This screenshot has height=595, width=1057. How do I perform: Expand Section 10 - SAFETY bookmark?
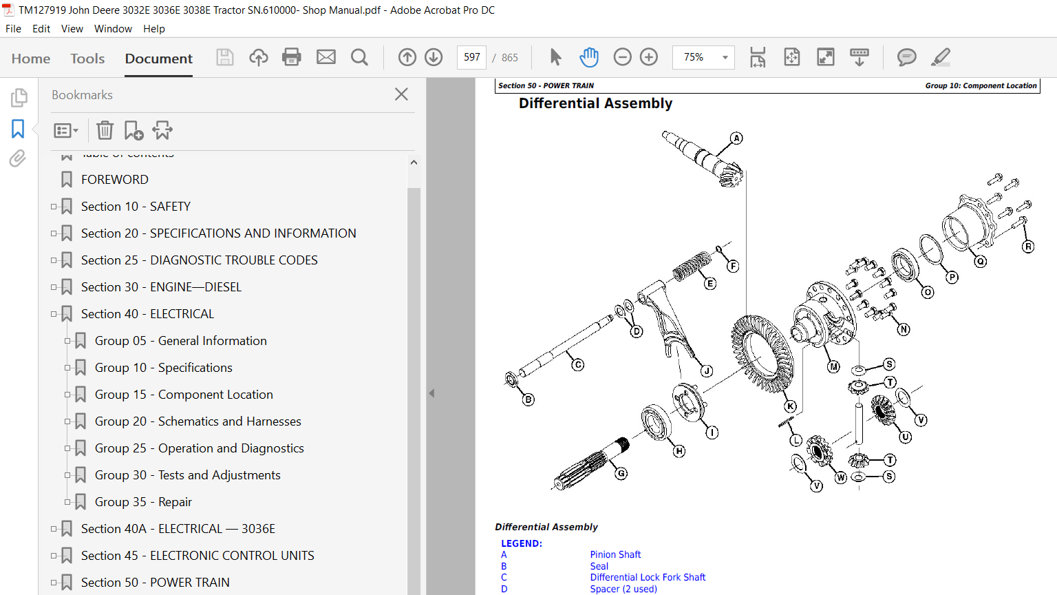coord(54,207)
